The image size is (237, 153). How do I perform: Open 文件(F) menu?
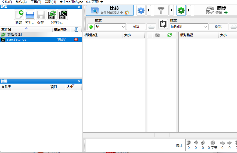tap(7, 2)
